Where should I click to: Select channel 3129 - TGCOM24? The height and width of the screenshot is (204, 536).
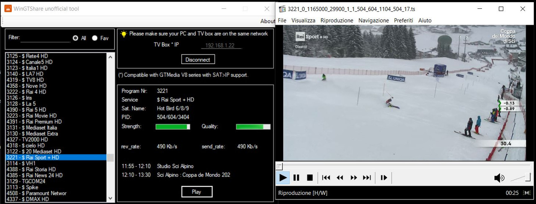tap(56, 181)
